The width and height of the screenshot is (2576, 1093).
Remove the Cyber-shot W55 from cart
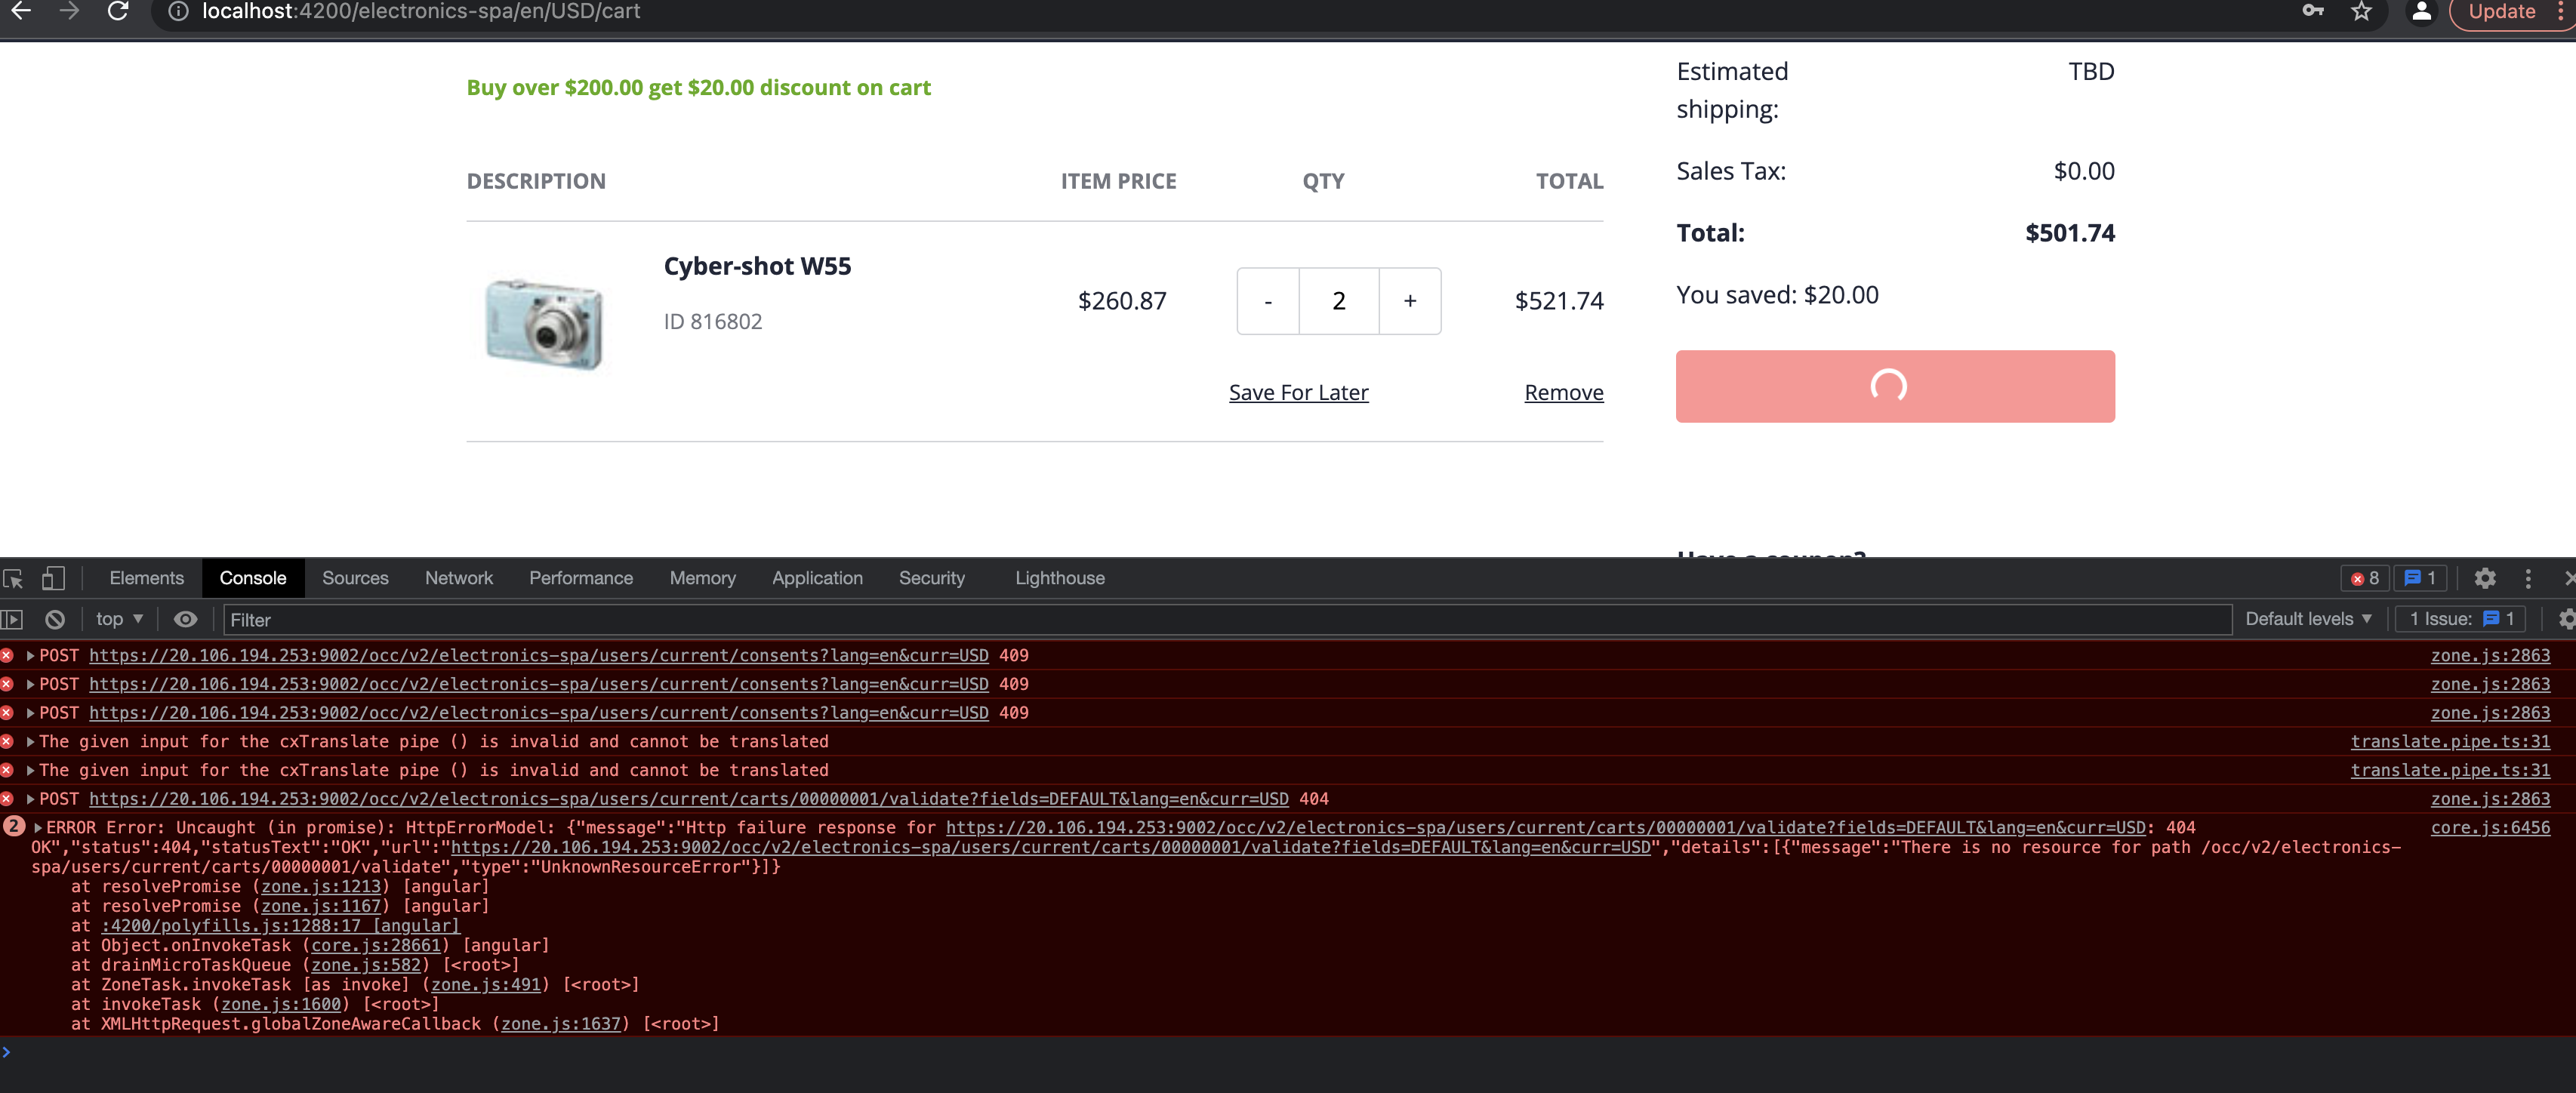1563,392
